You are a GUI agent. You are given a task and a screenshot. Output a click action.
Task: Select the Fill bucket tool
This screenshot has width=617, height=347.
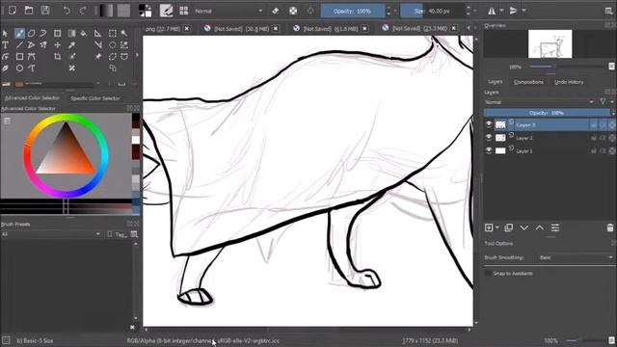[84, 34]
